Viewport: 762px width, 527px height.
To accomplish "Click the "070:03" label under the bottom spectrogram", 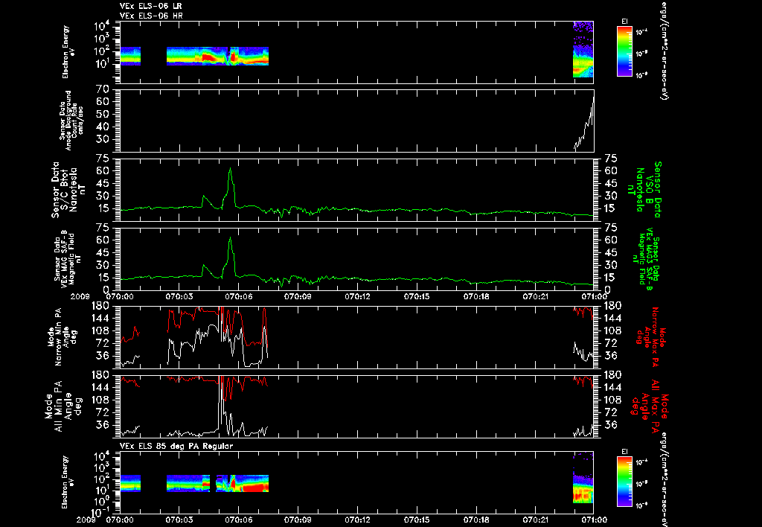I will 179,520.
